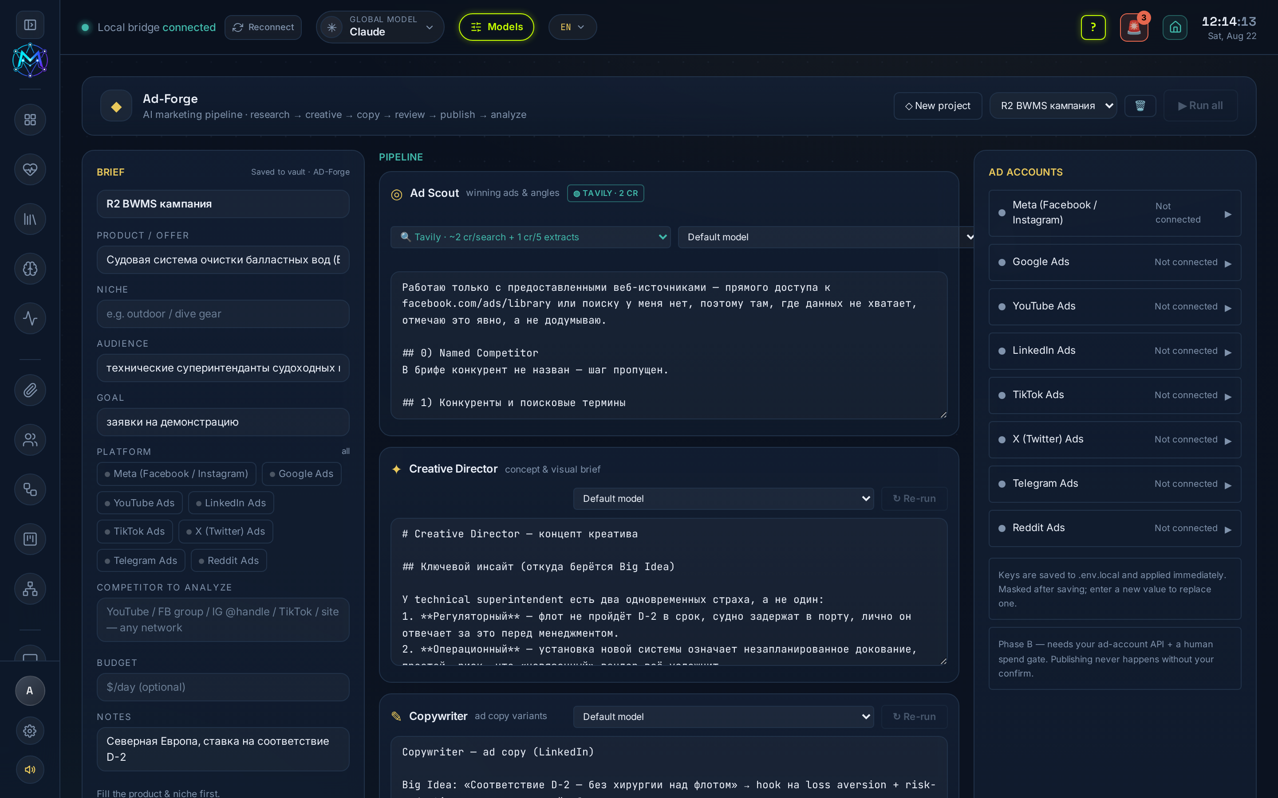The height and width of the screenshot is (798, 1278).
Task: Click the Run all button
Action: coord(1200,106)
